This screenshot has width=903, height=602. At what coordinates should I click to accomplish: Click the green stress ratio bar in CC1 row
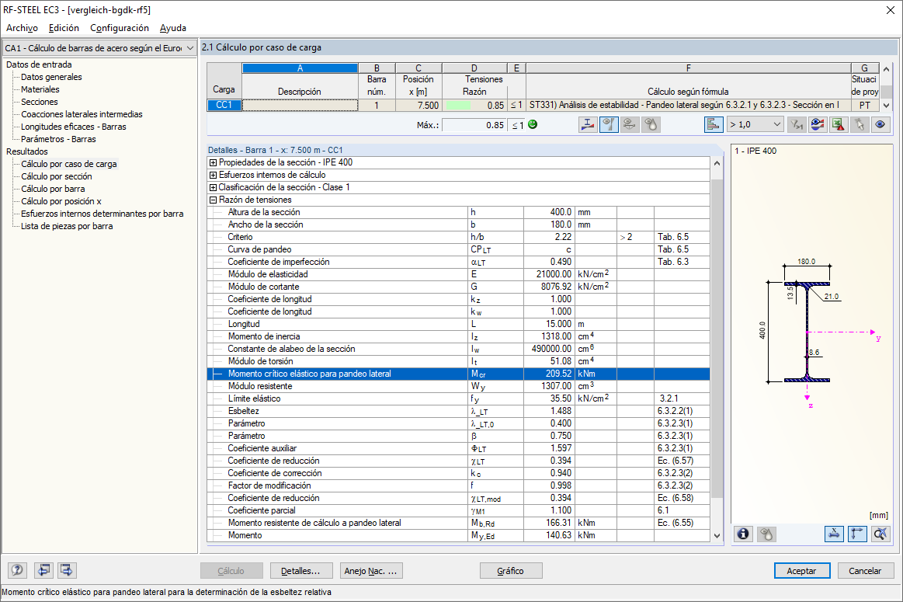pos(458,106)
